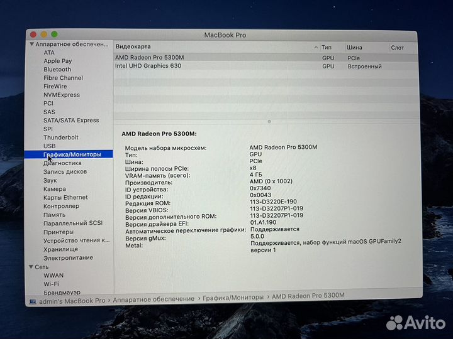Image resolution: width=453 pixels, height=339 pixels.
Task: Select USB in the sidebar
Action: click(x=50, y=146)
